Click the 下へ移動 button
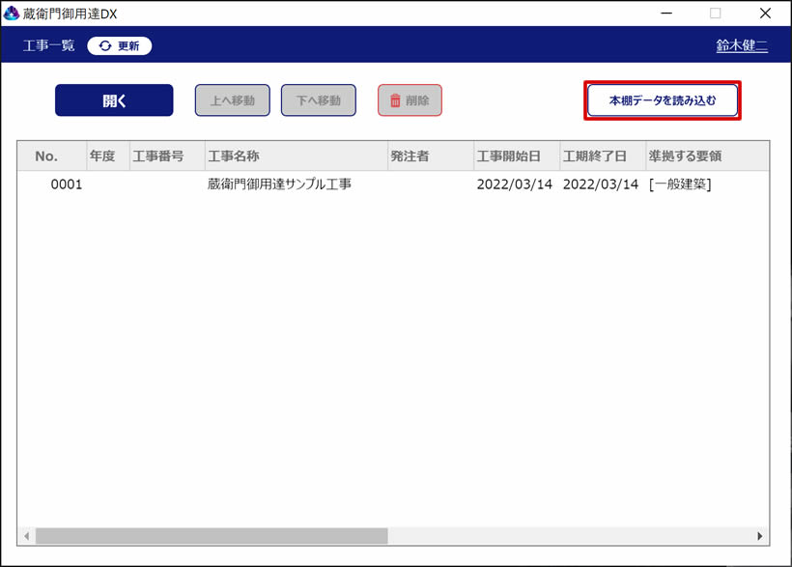Screen dimensions: 792x567 [318, 100]
